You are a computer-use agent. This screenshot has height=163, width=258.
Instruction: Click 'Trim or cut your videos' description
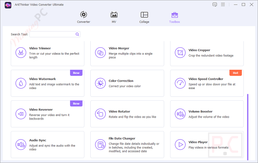[54, 55]
